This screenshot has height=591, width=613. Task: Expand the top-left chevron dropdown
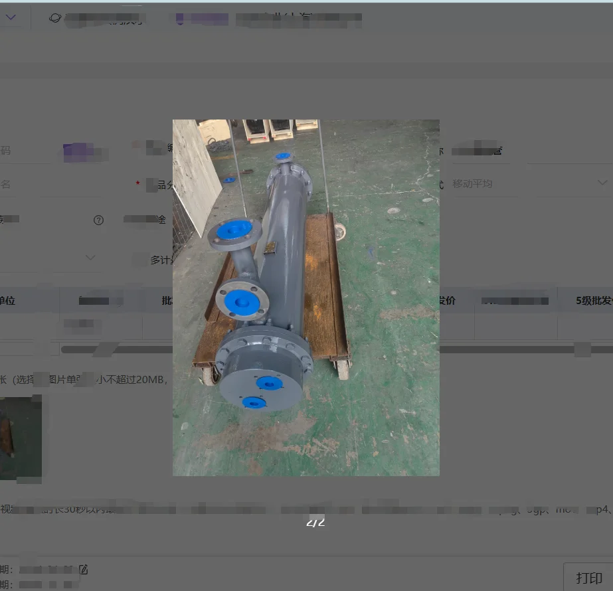click(x=11, y=17)
